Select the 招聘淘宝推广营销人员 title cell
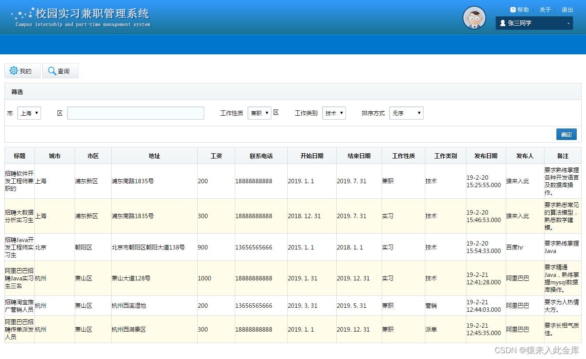This screenshot has height=359, width=586. 19,306
